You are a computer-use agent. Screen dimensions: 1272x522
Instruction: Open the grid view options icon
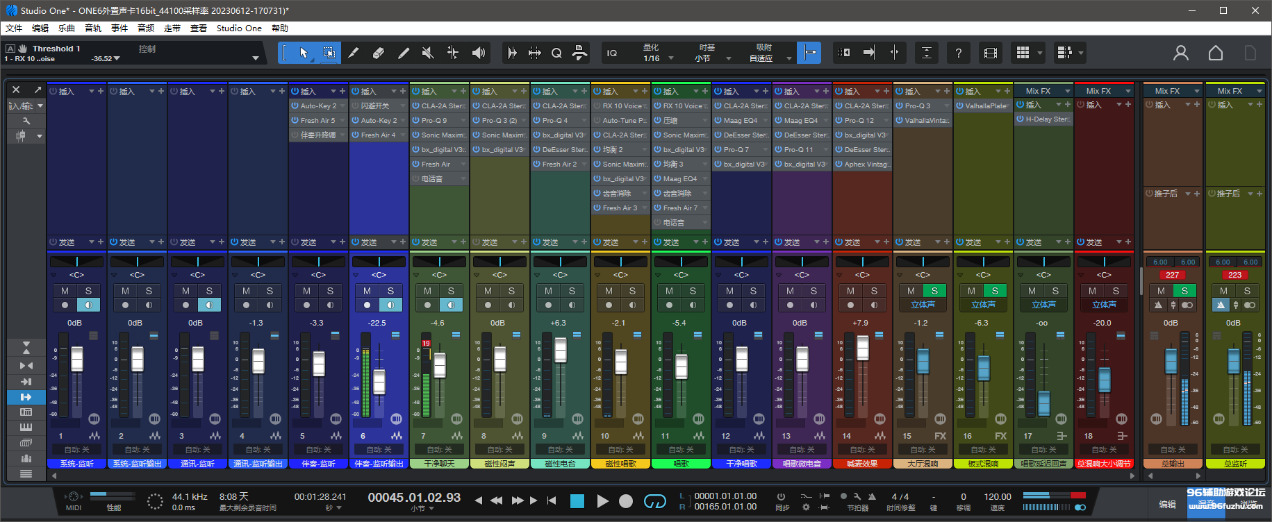tap(1023, 53)
